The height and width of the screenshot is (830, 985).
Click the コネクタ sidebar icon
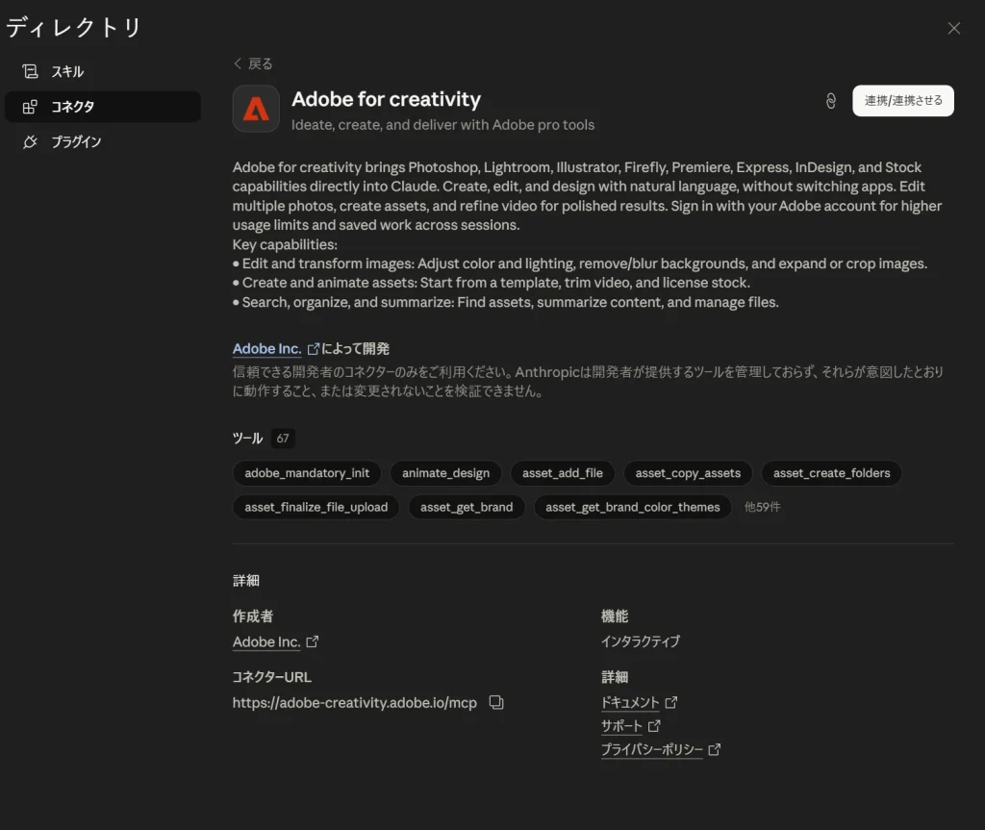30,107
